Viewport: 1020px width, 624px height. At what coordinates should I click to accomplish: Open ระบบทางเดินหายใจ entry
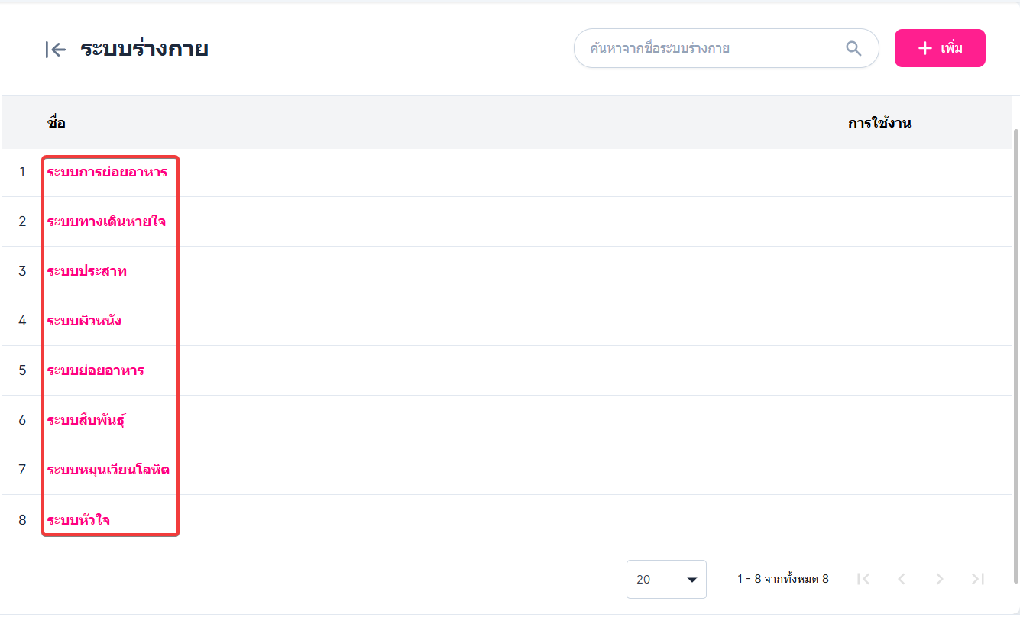pyautogui.click(x=106, y=221)
